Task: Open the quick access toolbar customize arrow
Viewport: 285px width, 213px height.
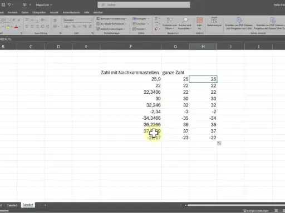Action: click(30, 5)
